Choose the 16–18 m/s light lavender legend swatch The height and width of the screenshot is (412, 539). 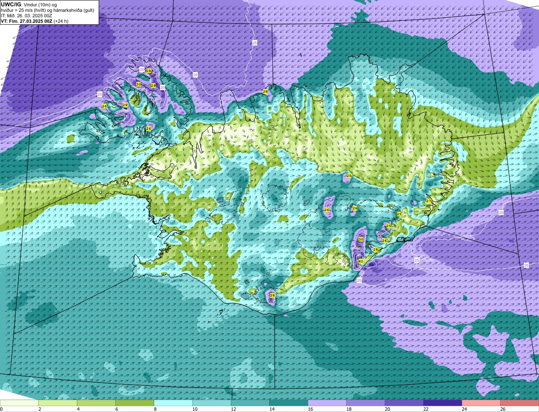point(327,403)
